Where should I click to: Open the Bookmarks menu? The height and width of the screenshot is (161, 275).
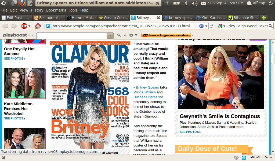[56, 10]
